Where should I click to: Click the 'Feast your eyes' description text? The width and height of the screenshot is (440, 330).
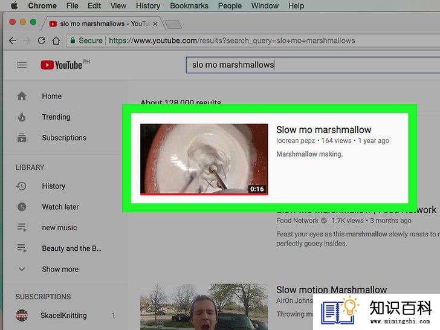point(358,239)
